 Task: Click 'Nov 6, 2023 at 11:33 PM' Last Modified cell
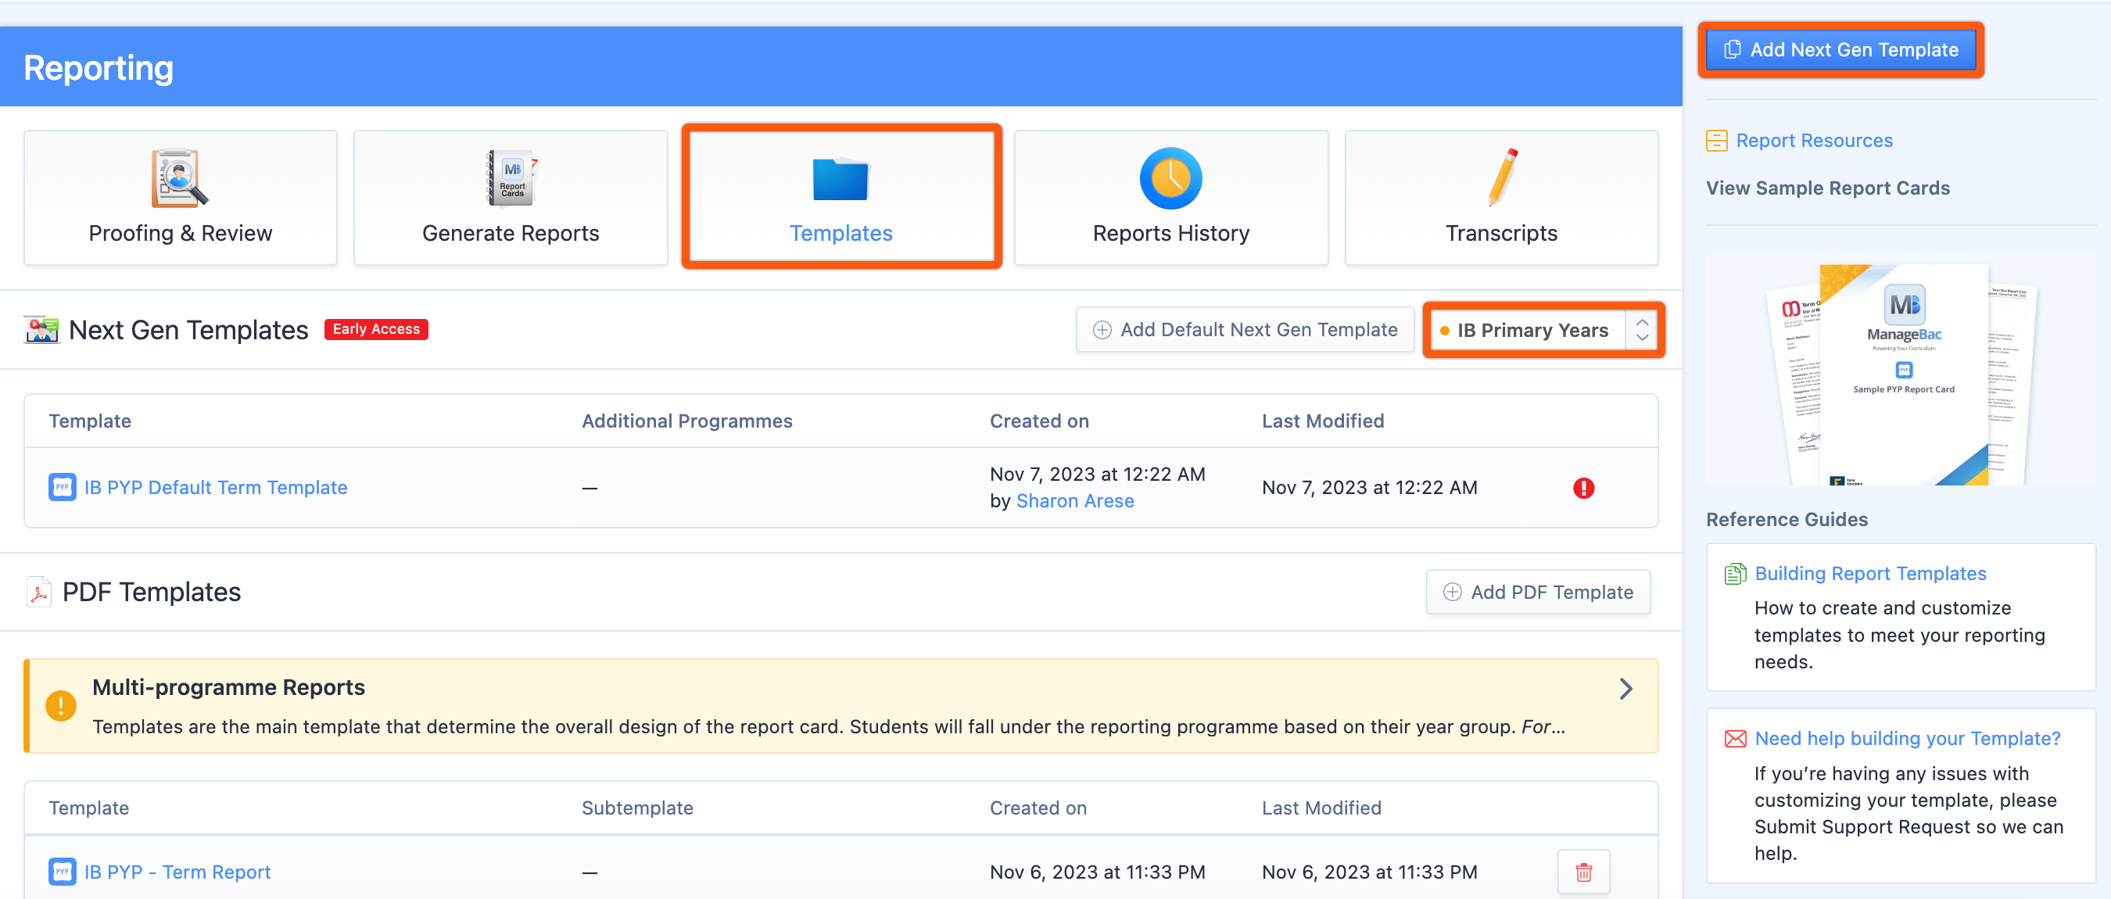1369,872
